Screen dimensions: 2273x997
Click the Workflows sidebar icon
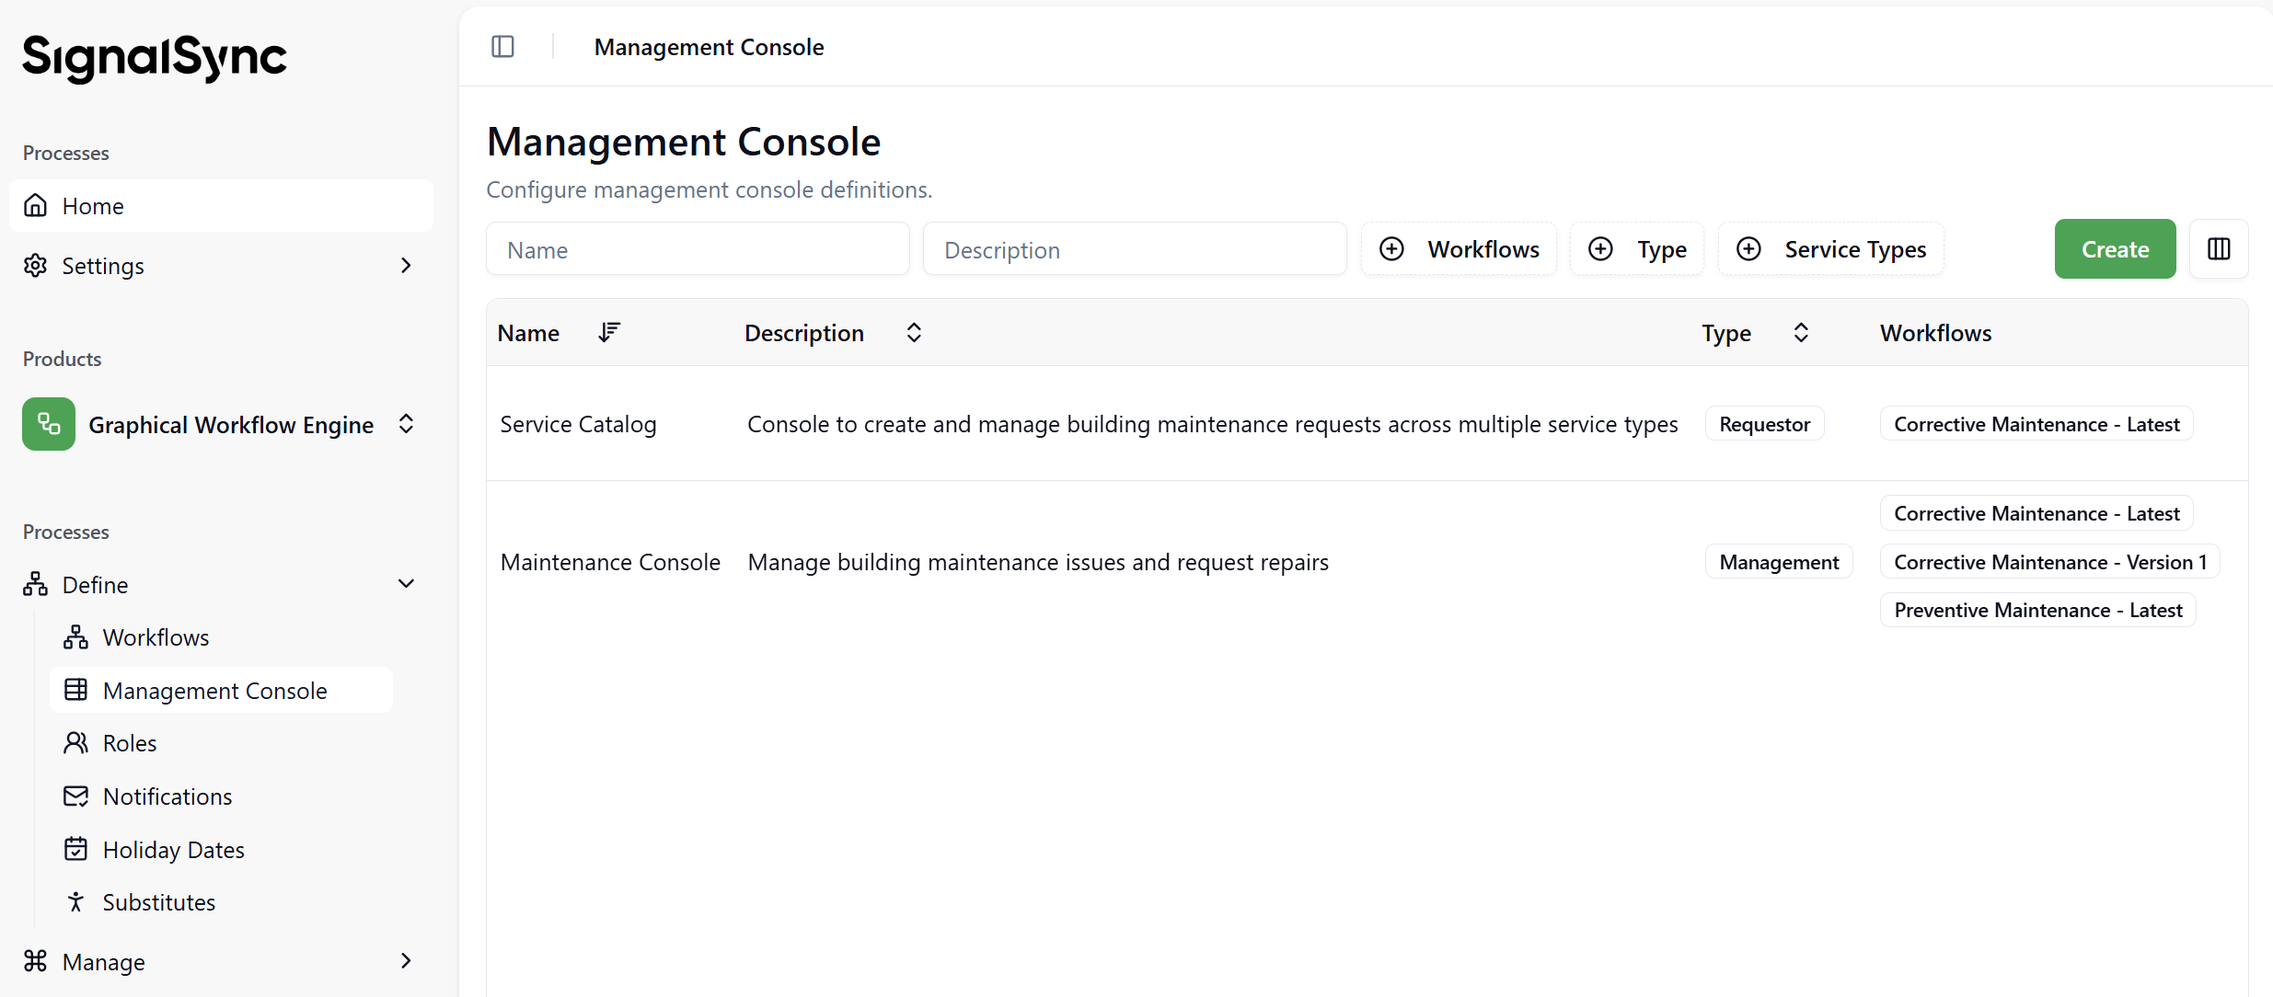click(76, 636)
